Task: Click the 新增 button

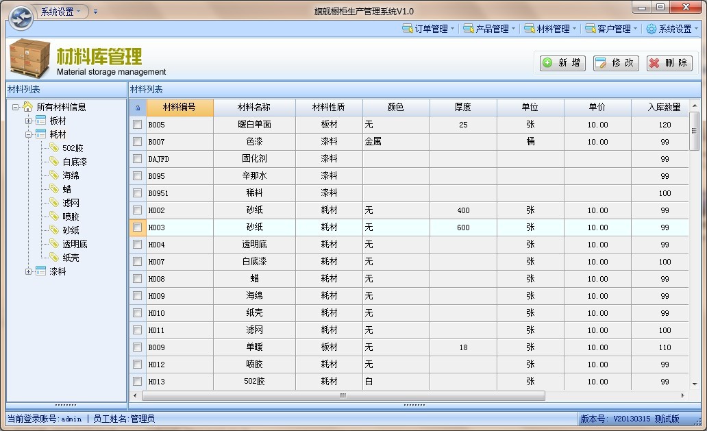Action: (x=562, y=62)
